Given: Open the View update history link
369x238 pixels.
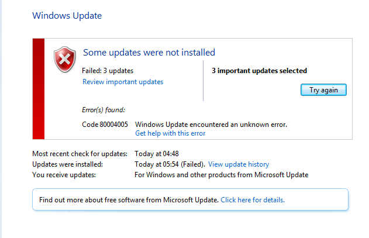Looking at the screenshot, I should click(239, 164).
